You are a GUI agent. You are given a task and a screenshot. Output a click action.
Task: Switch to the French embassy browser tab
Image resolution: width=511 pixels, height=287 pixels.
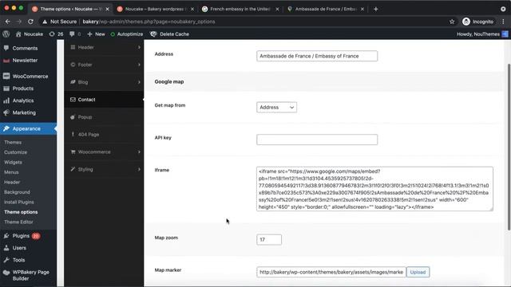(240, 9)
